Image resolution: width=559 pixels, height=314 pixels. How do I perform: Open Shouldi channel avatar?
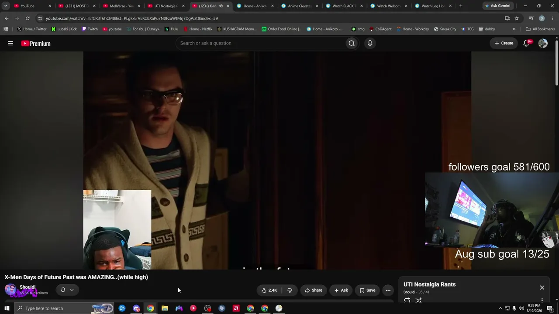point(10,290)
